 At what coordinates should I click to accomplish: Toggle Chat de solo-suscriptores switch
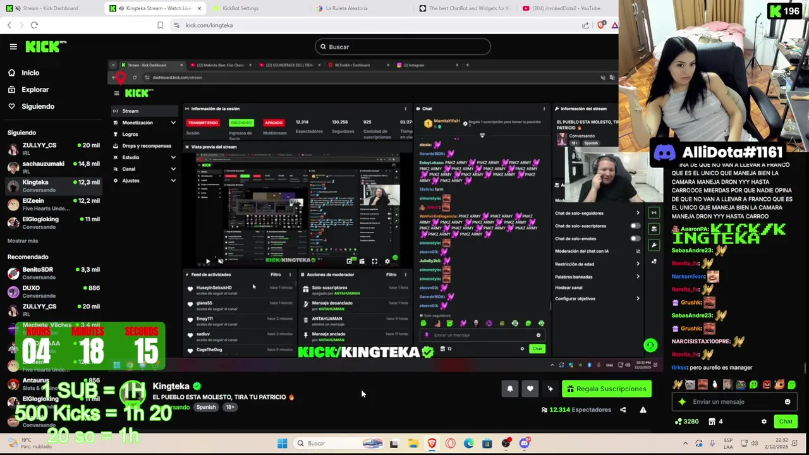pyautogui.click(x=635, y=226)
